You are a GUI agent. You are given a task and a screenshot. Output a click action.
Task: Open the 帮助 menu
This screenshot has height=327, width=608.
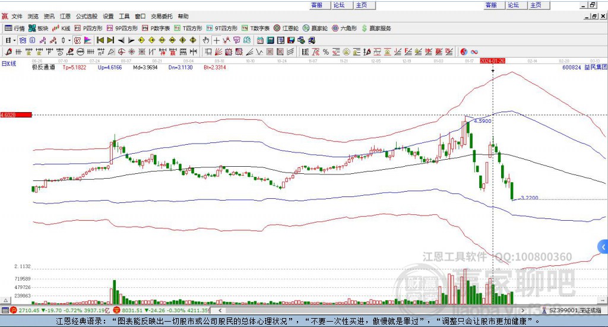pyautogui.click(x=183, y=16)
